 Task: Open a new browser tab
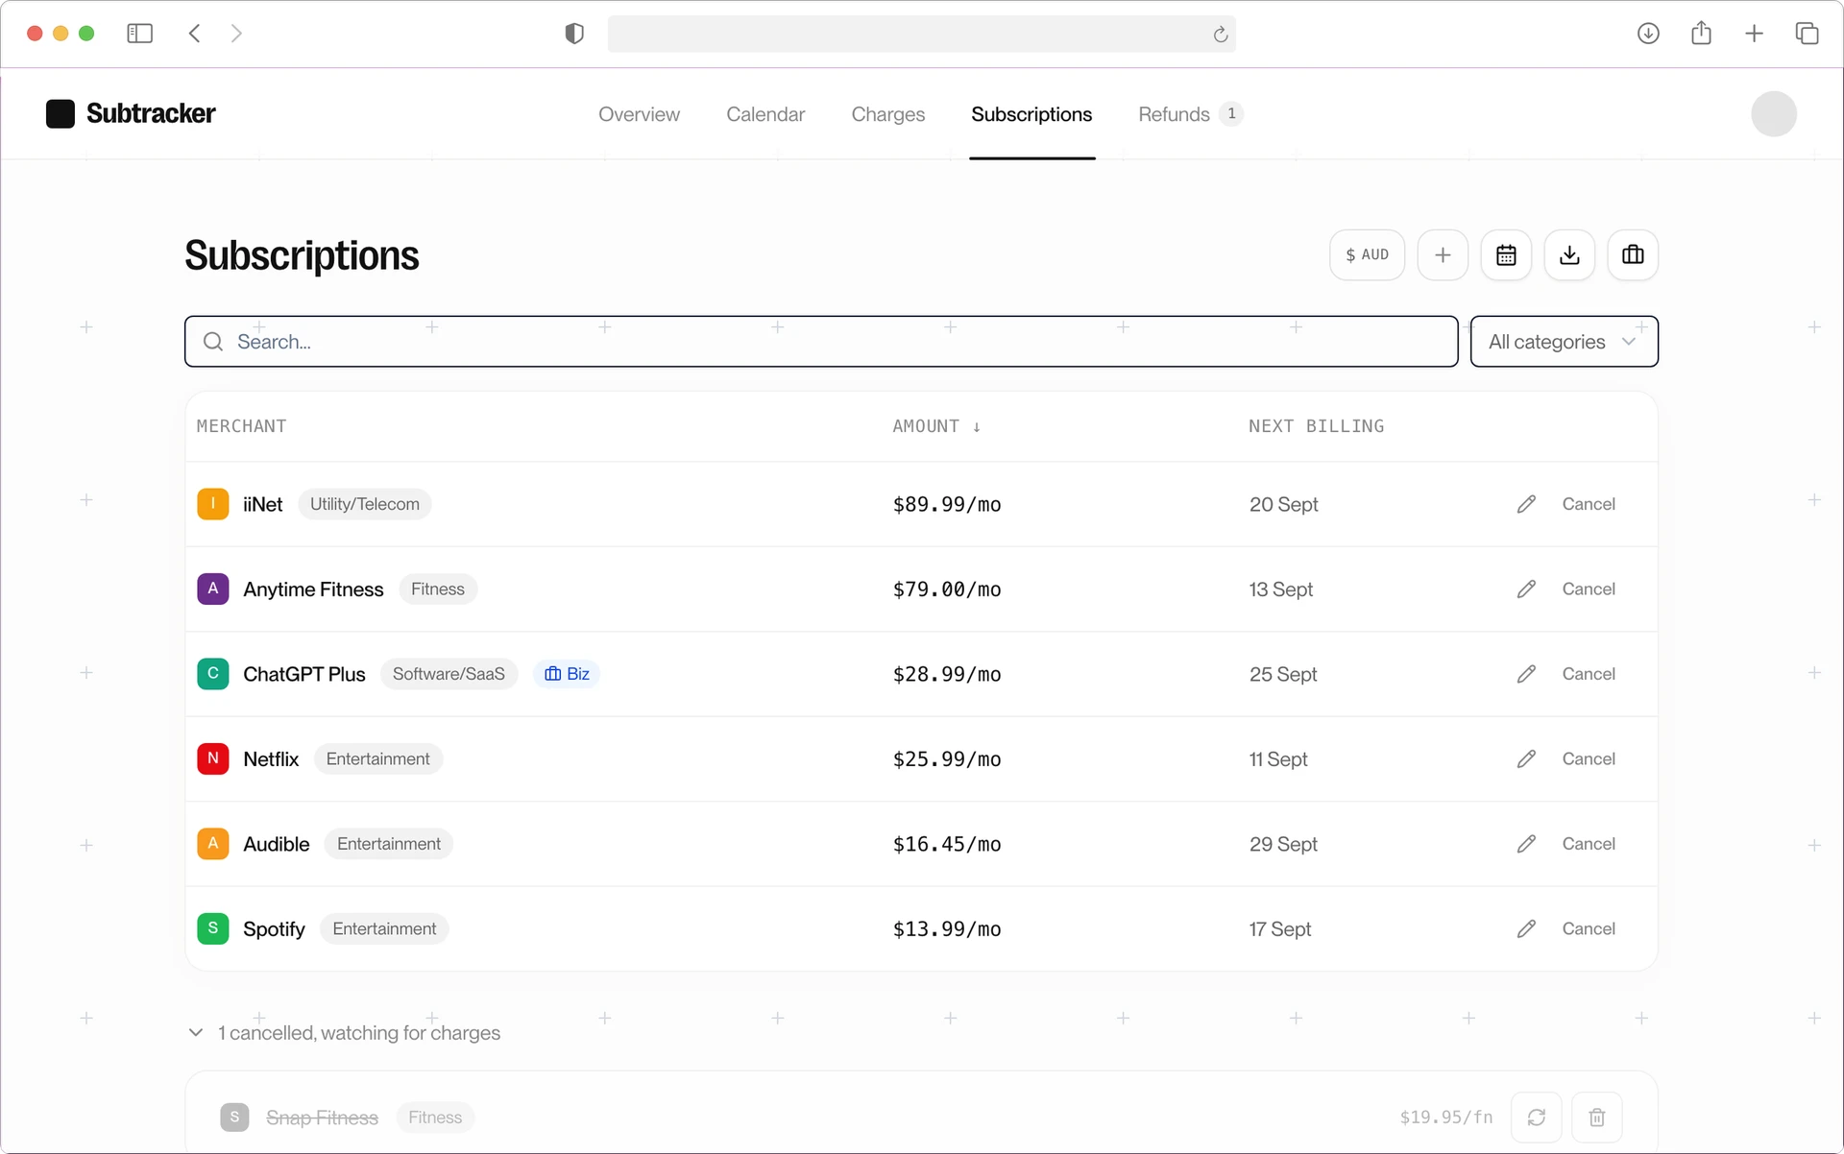1754,34
